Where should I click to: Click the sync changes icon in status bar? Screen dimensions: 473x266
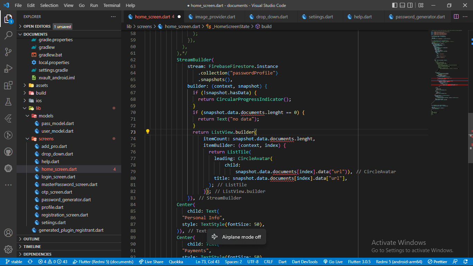[30, 262]
